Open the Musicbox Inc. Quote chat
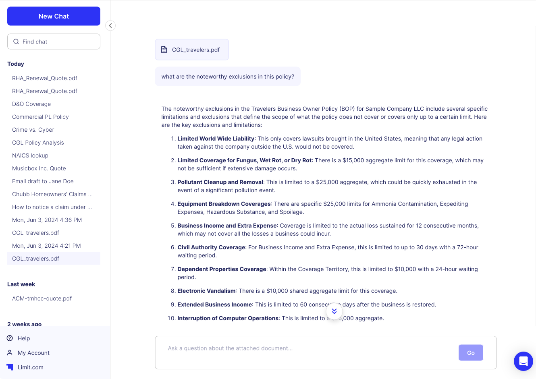 click(39, 168)
